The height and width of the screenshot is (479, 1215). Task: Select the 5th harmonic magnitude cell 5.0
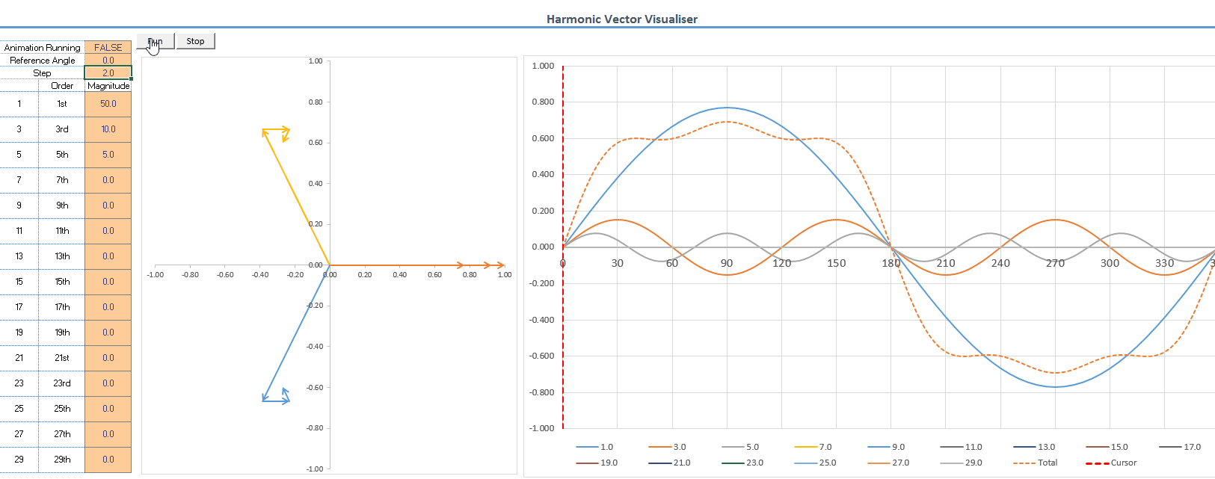click(x=108, y=155)
